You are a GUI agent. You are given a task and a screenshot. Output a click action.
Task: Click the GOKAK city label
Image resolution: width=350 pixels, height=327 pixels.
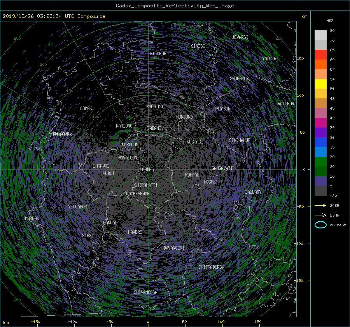[x=86, y=108]
